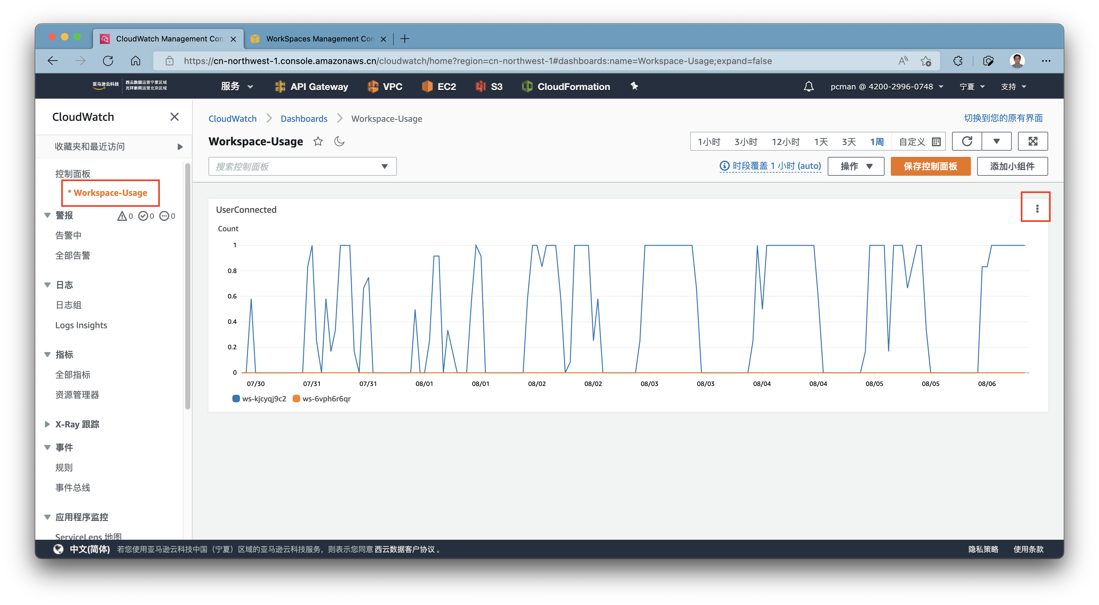Select the 1周 time range
The width and height of the screenshot is (1099, 605).
coord(877,142)
